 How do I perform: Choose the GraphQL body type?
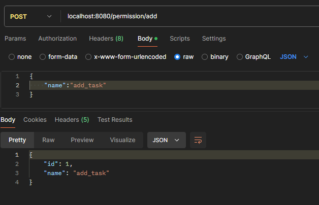(240, 57)
